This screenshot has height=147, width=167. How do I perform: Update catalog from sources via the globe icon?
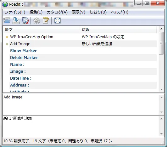coord(25,21)
